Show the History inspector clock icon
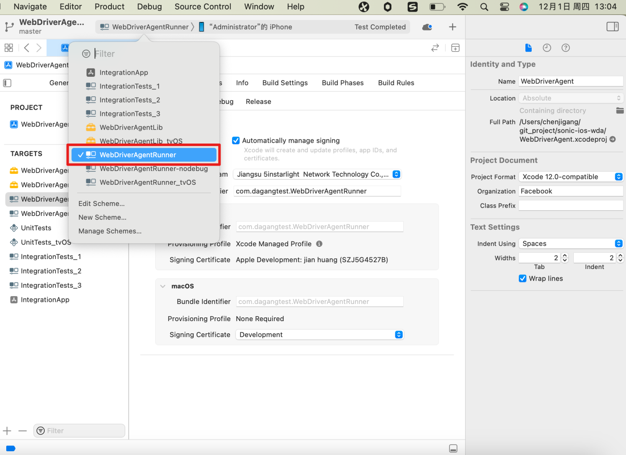626x455 pixels. click(547, 48)
